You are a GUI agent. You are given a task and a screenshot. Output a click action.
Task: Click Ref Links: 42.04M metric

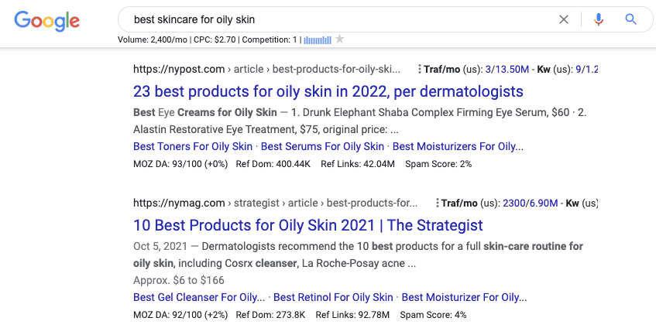coord(358,164)
